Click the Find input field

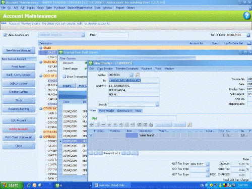pyautogui.click(x=113, y=35)
